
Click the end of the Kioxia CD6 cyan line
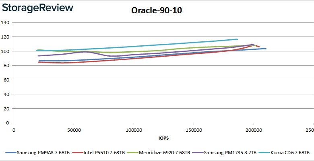point(237,39)
